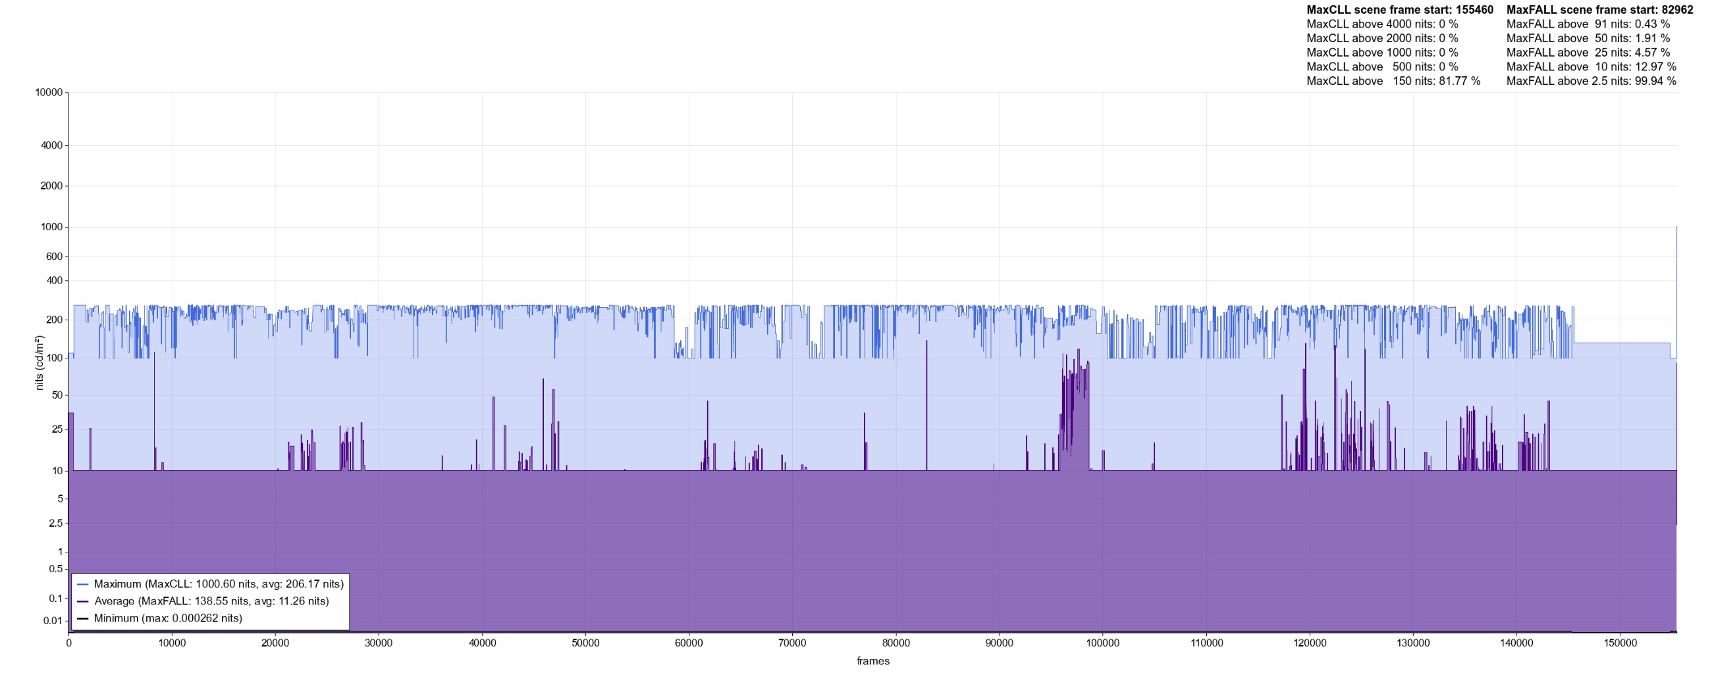
Task: Click the black Minimum legend line swatch
Action: tap(83, 619)
